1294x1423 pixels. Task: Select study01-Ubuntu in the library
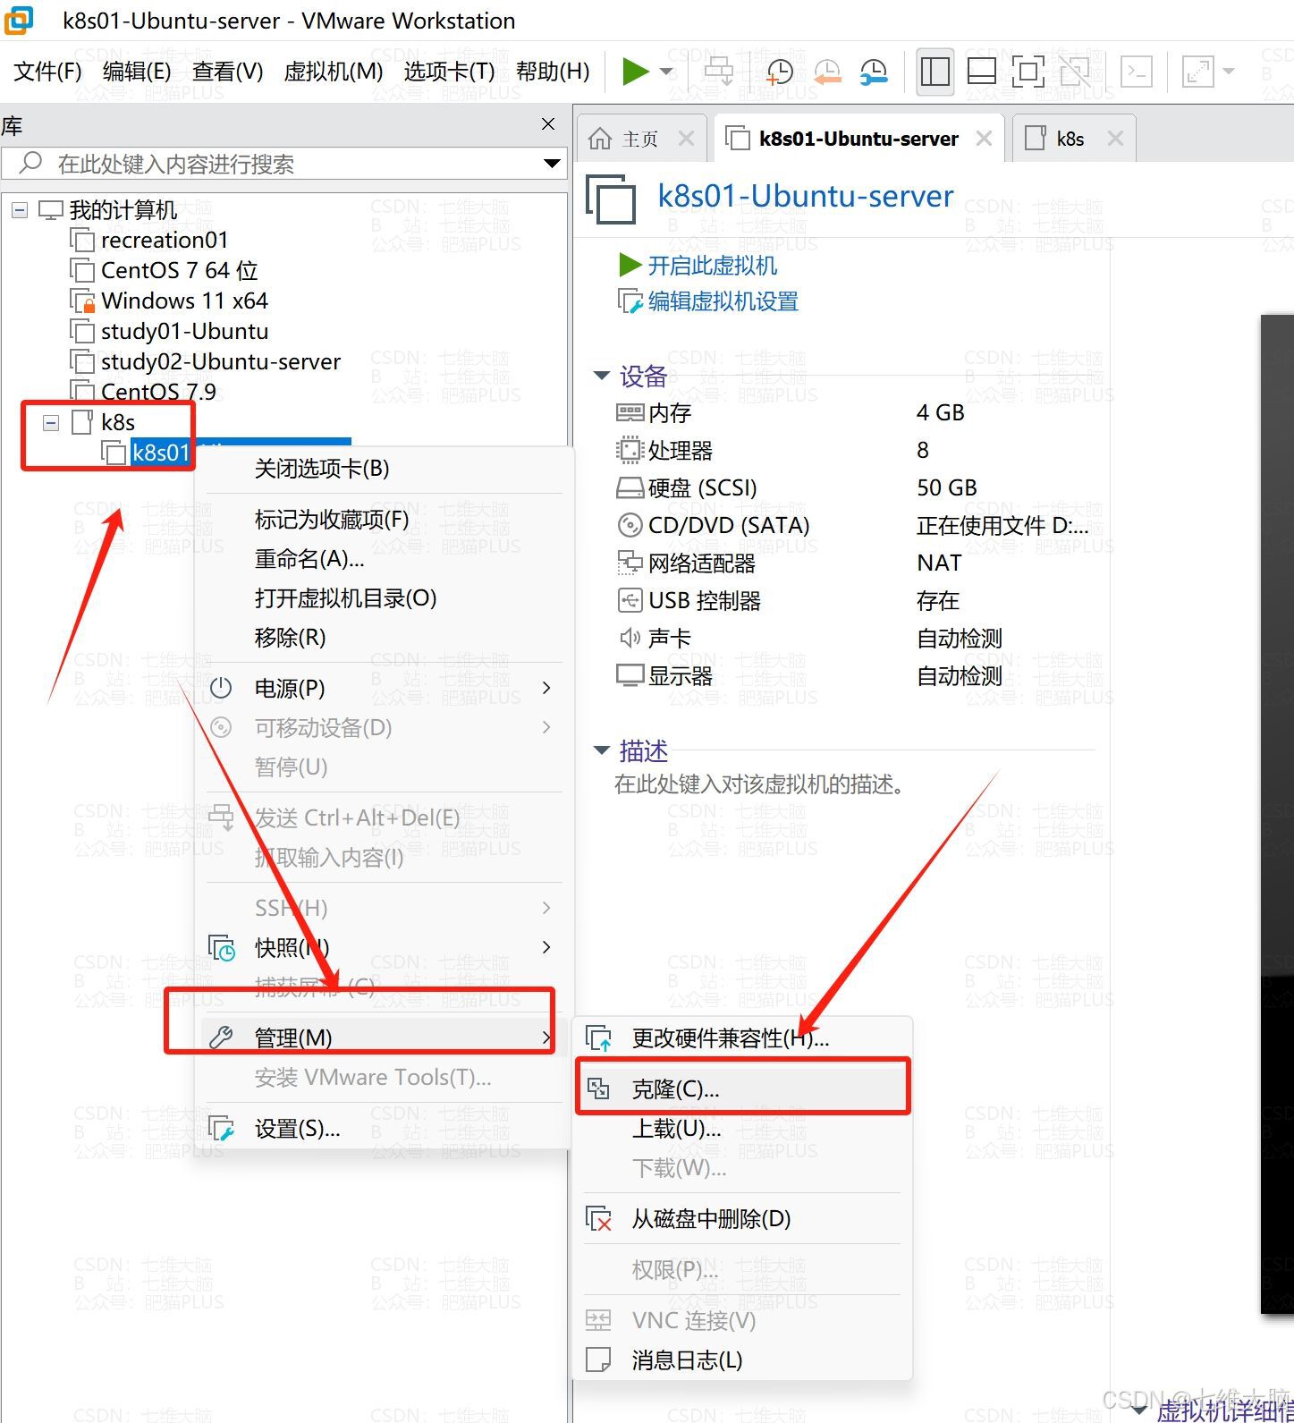[x=184, y=331]
